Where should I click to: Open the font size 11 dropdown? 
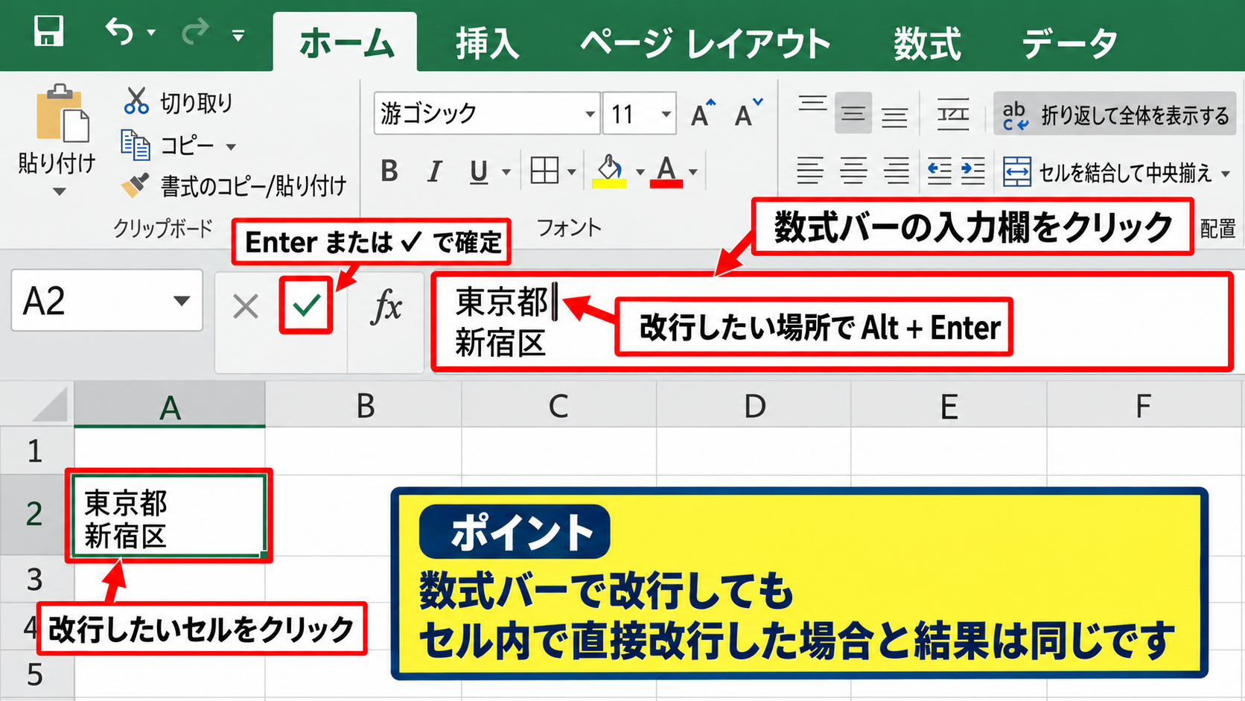[x=666, y=114]
